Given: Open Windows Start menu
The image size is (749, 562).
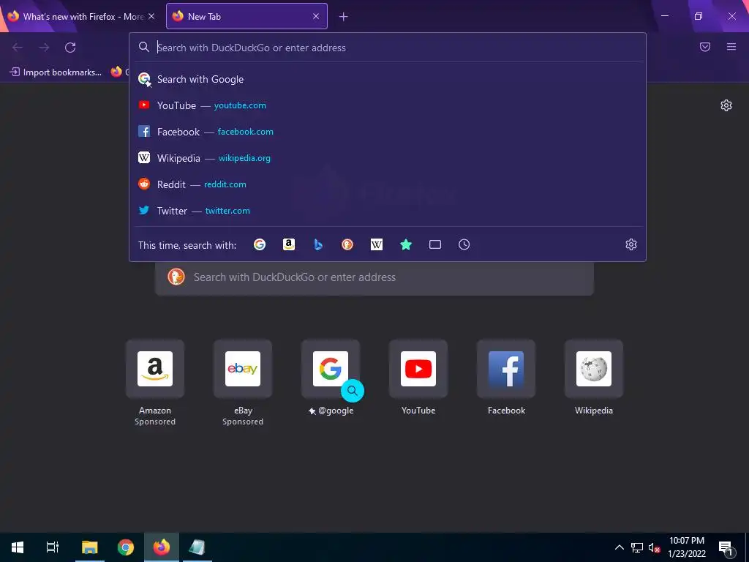Looking at the screenshot, I should (18, 547).
